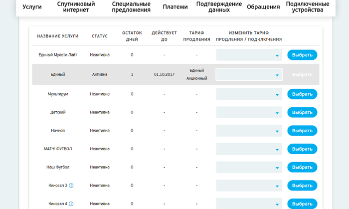Click info icon next to Кинозал 3

coord(71,186)
